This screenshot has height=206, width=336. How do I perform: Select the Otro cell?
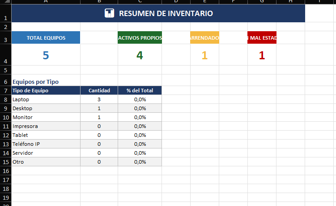pyautogui.click(x=46, y=162)
